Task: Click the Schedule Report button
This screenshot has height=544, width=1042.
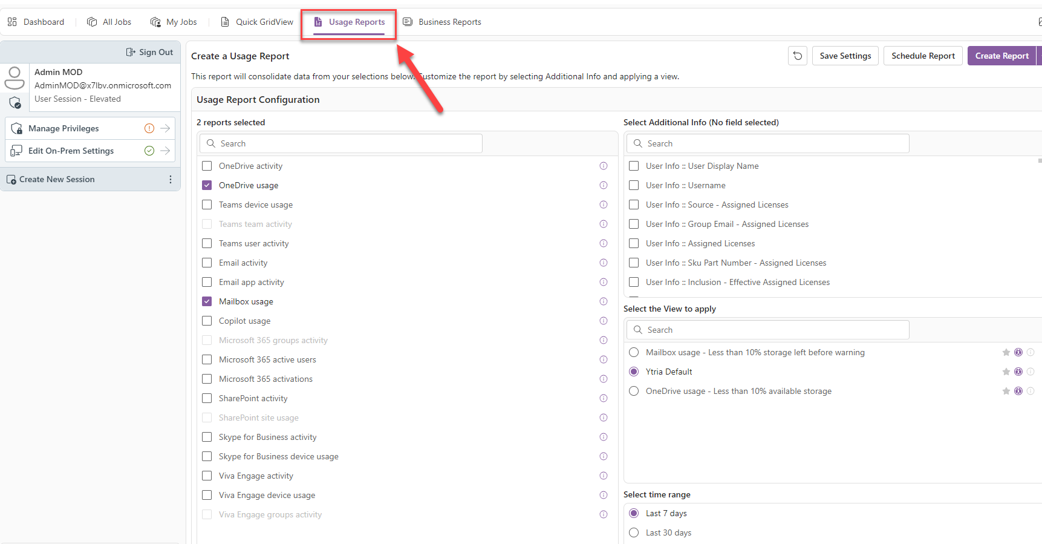Action: [923, 56]
